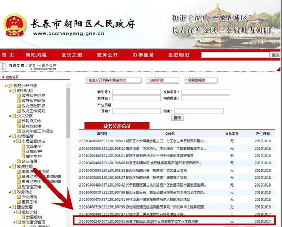Collapse the 组织机构 node arrow
282x227 pixels.
[10, 91]
